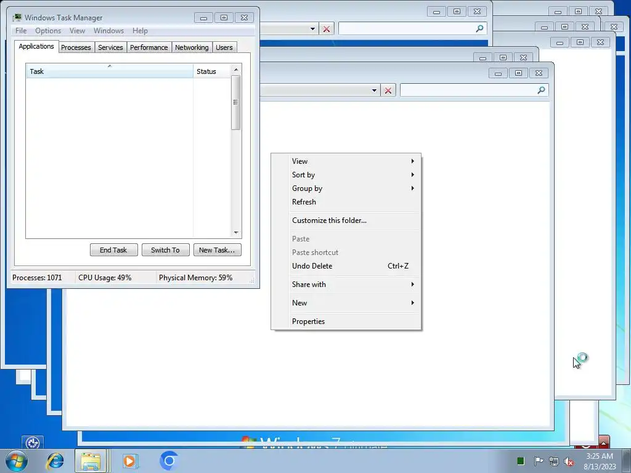Screen dimensions: 631x473
Task: Select the Applications tab
Action: click(36, 46)
